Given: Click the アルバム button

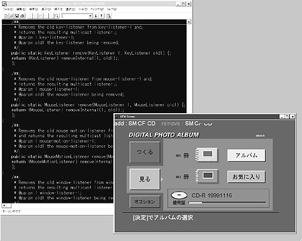Looking at the screenshot, I should pos(246,155).
